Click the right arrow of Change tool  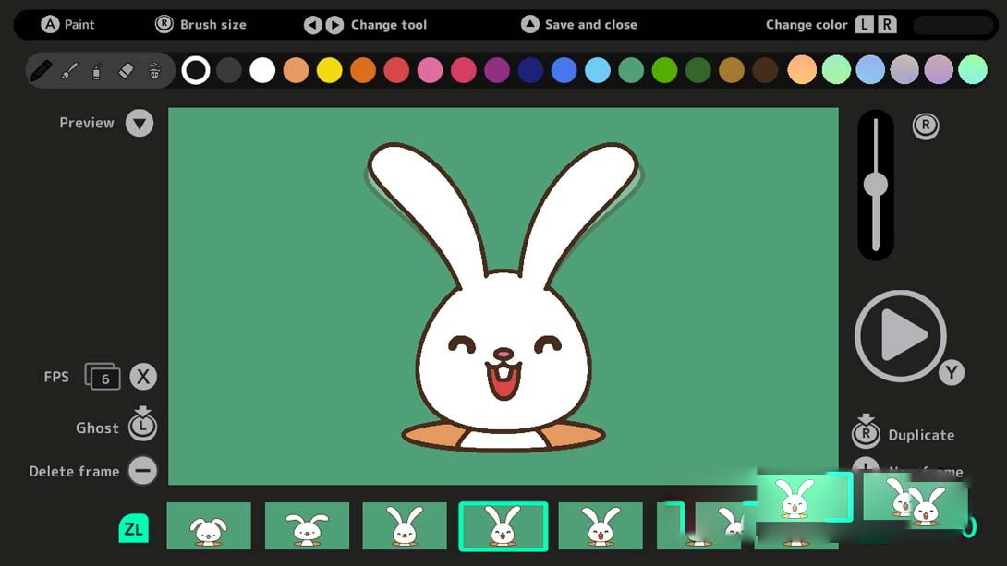(334, 25)
